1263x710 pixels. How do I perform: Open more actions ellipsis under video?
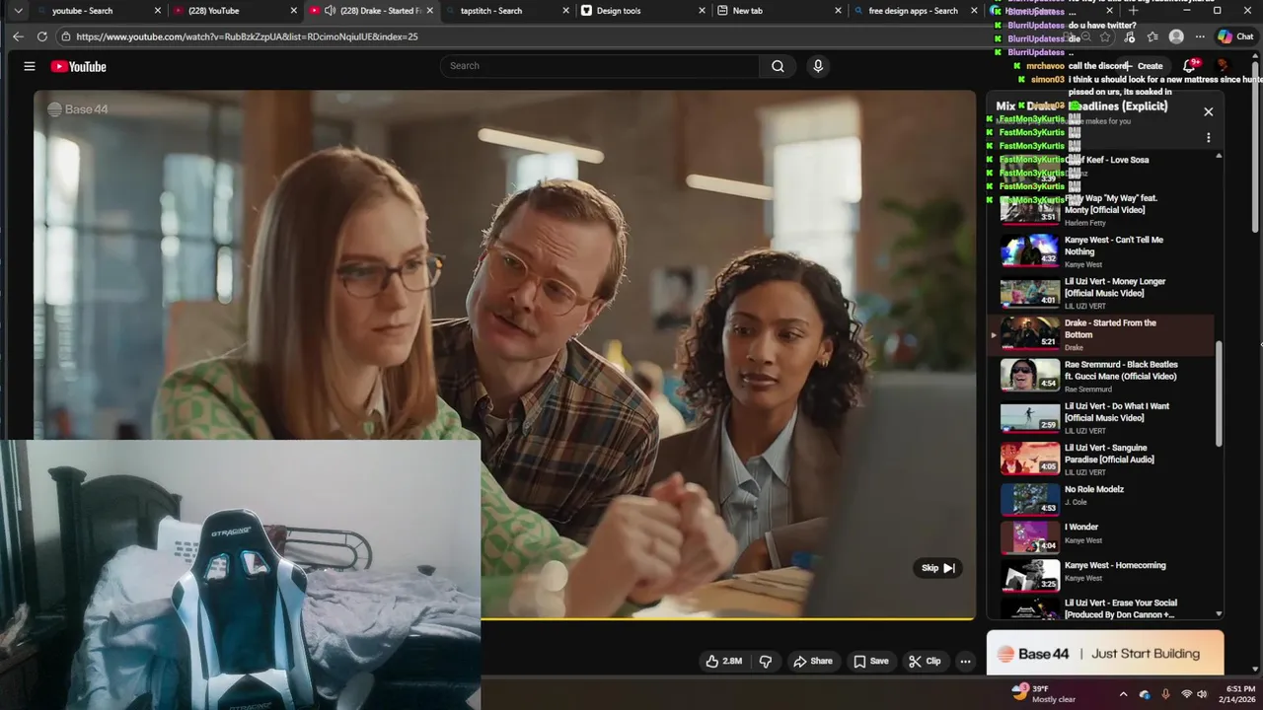965,661
